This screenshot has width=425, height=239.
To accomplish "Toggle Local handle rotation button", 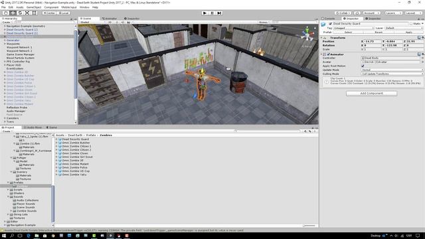I will 64,13.
